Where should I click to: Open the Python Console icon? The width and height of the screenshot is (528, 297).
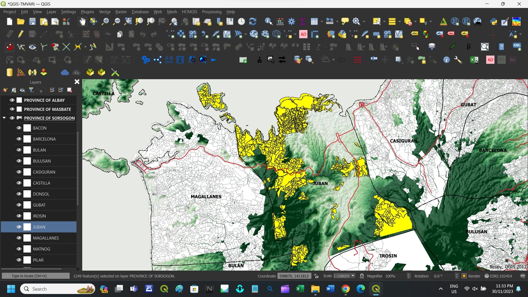[494, 21]
